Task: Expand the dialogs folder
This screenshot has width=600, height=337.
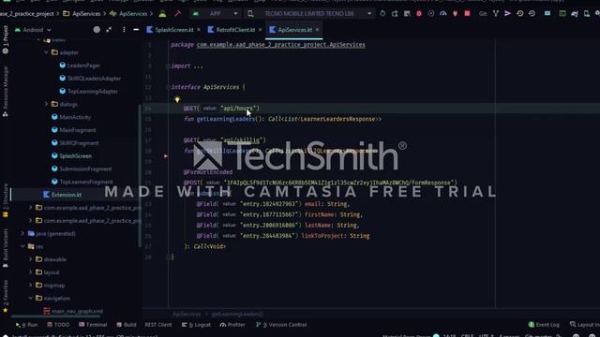Action: [46, 104]
